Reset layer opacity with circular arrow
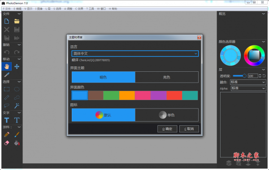Screen dimensions: 269x170 click(264, 76)
